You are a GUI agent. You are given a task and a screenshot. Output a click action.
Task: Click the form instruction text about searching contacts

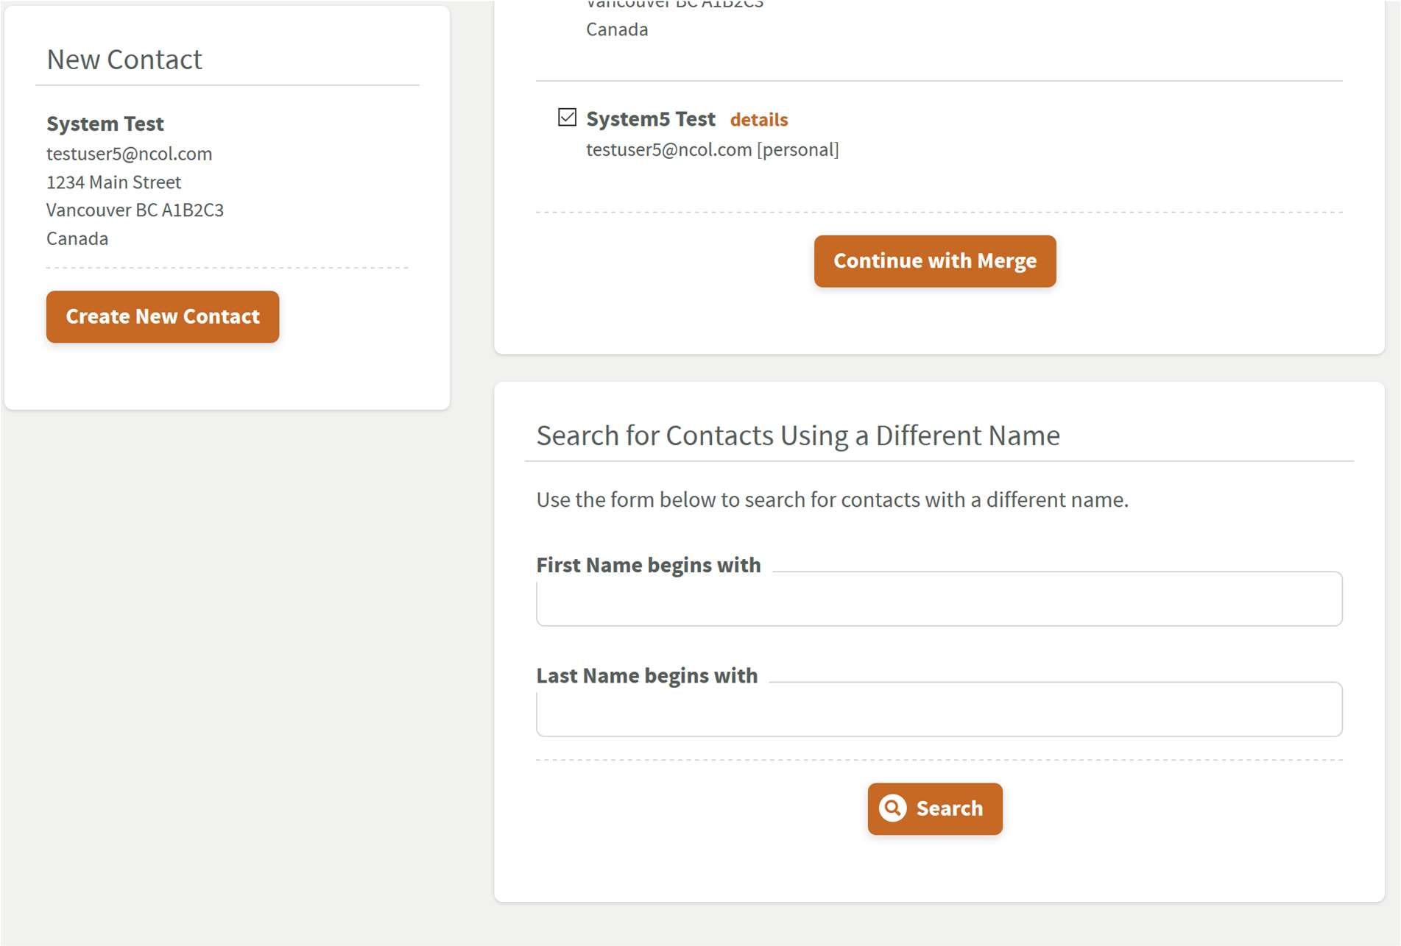coord(832,499)
